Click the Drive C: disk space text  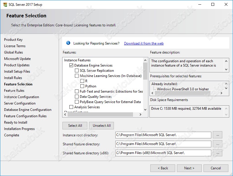[186, 109]
